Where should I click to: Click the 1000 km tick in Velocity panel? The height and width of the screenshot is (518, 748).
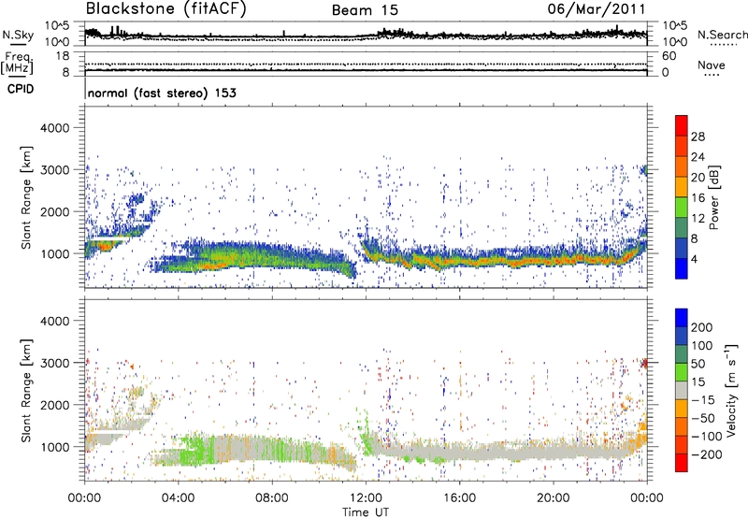pyautogui.click(x=55, y=447)
